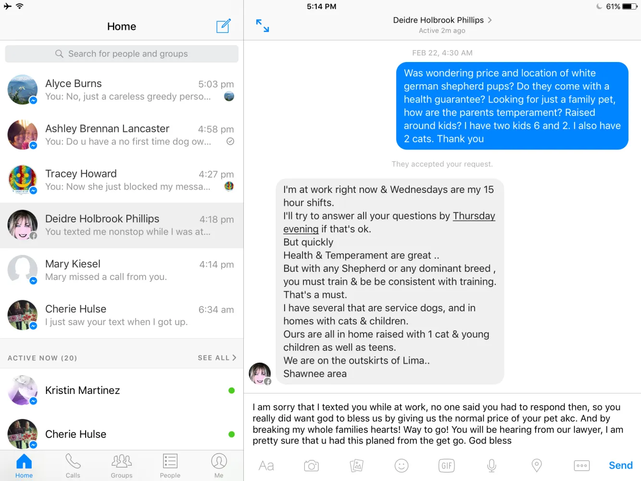The image size is (641, 481).
Task: Tap the Thursday evening link in message
Action: pyautogui.click(x=389, y=222)
